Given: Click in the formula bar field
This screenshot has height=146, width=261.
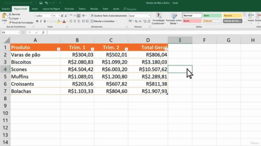Looking at the screenshot, I should (154, 32).
